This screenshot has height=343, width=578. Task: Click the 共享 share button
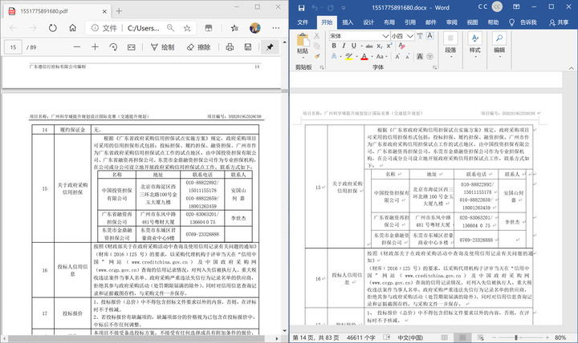point(559,22)
